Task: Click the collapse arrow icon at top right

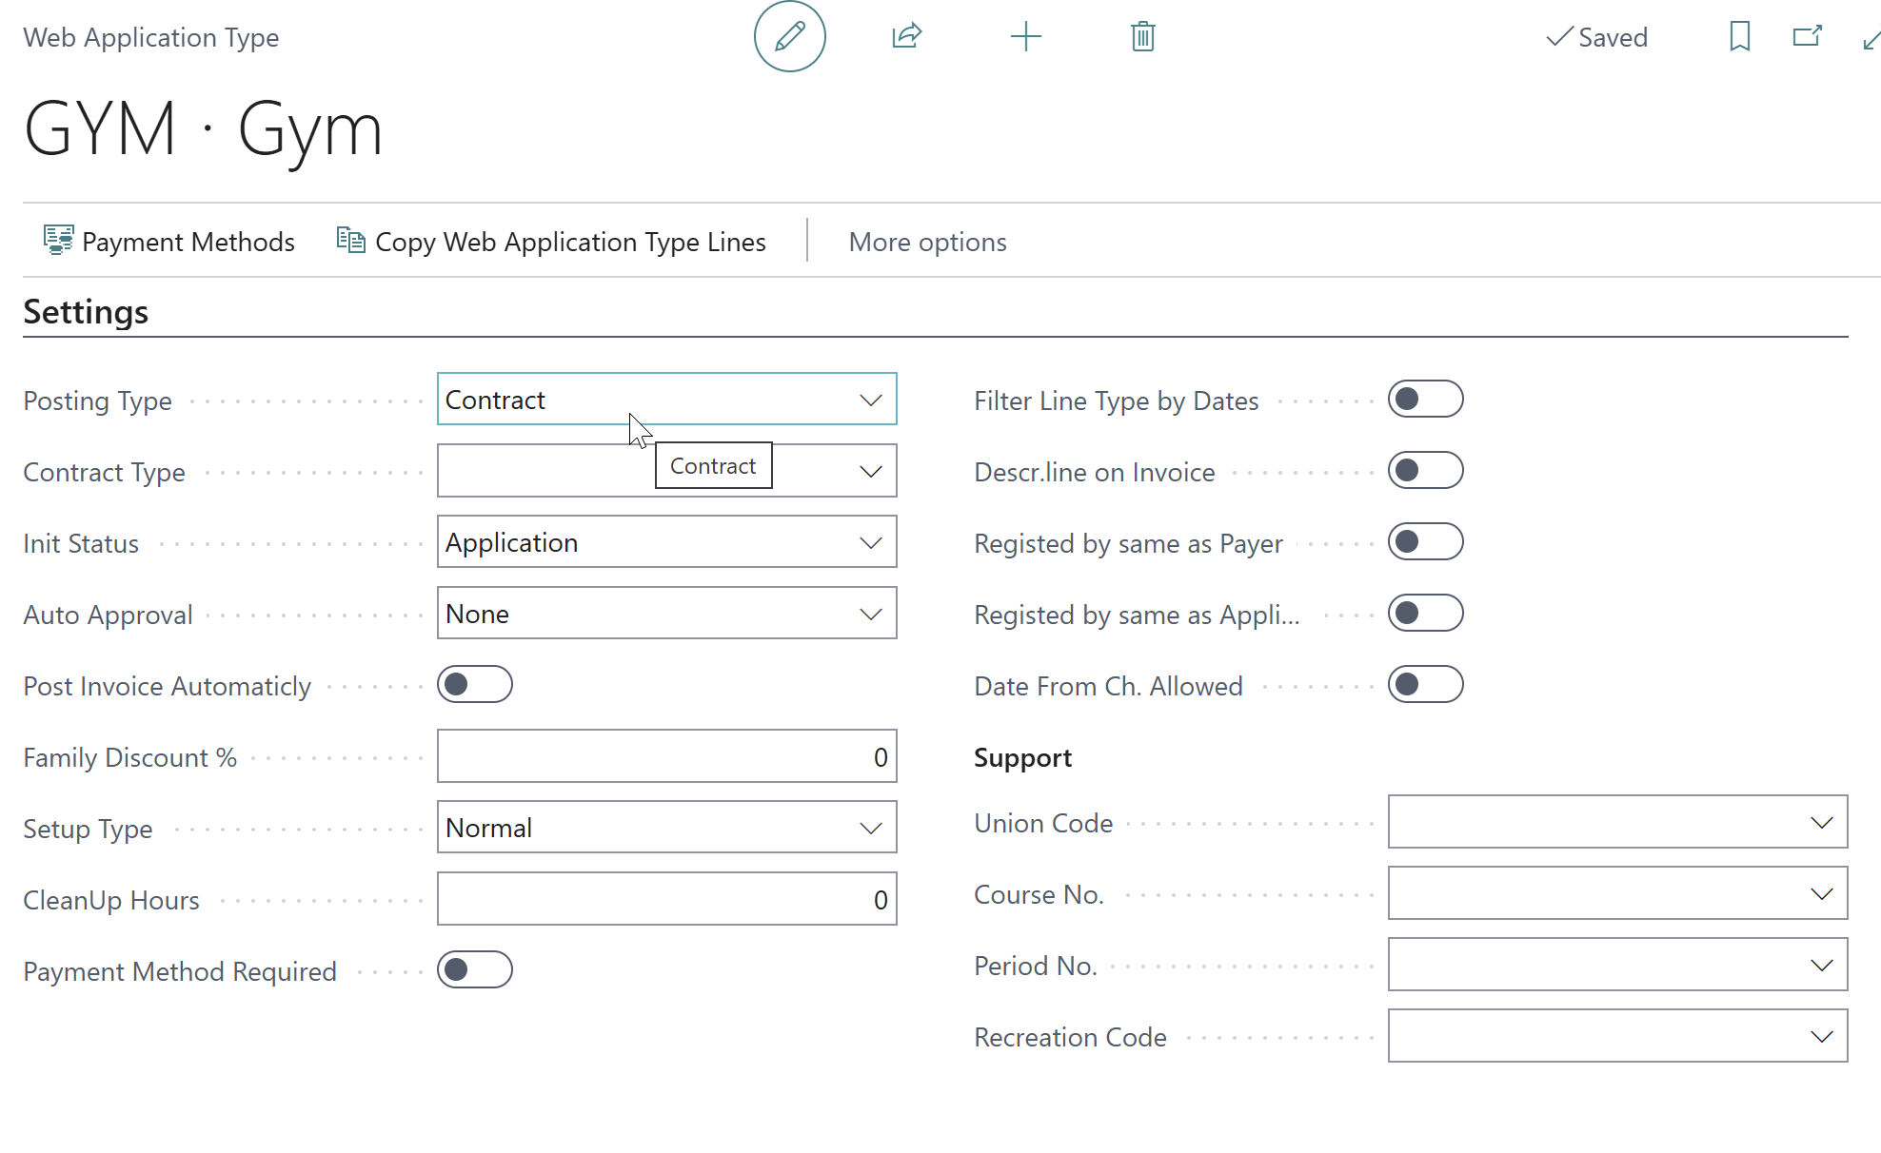Action: click(x=1871, y=39)
